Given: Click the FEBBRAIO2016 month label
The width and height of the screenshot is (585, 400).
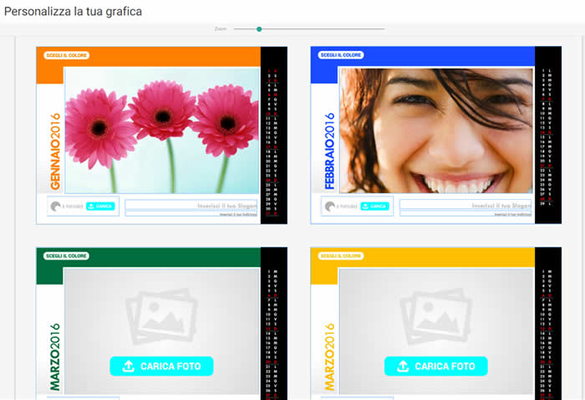Looking at the screenshot, I should [329, 151].
